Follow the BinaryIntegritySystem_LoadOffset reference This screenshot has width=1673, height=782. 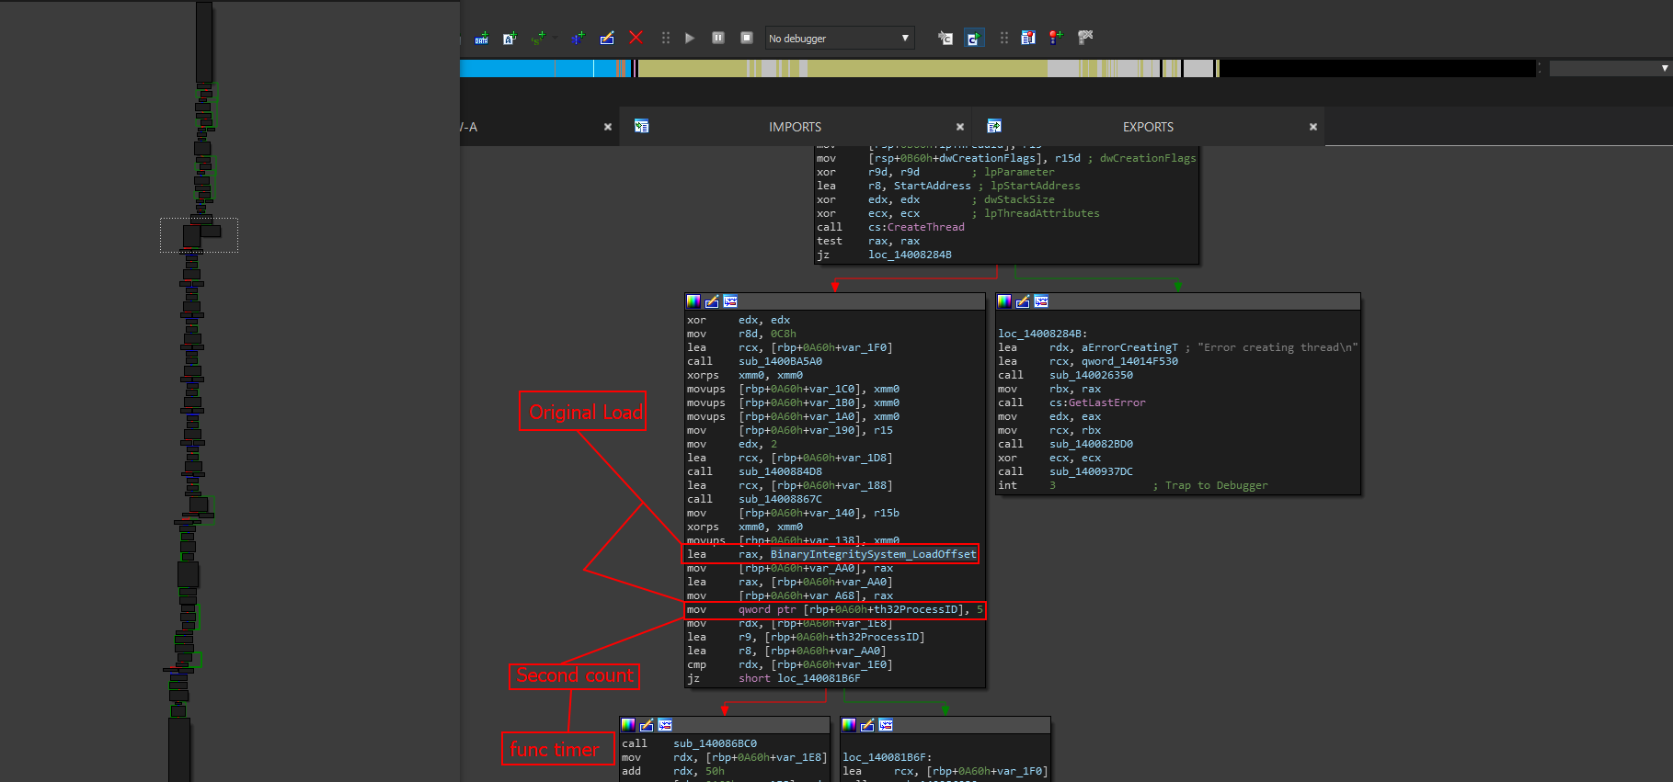[872, 554]
